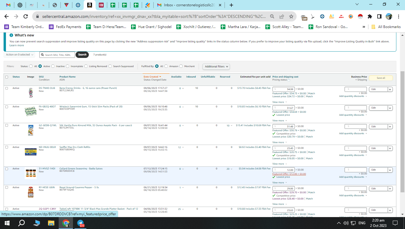
Task: Show more bookmarks with the chevron
Action: [x=364, y=27]
